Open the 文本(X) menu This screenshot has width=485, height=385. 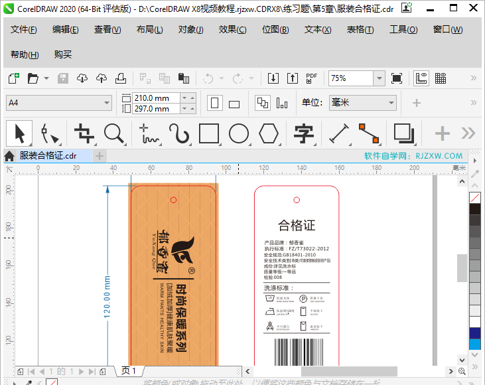coord(318,30)
